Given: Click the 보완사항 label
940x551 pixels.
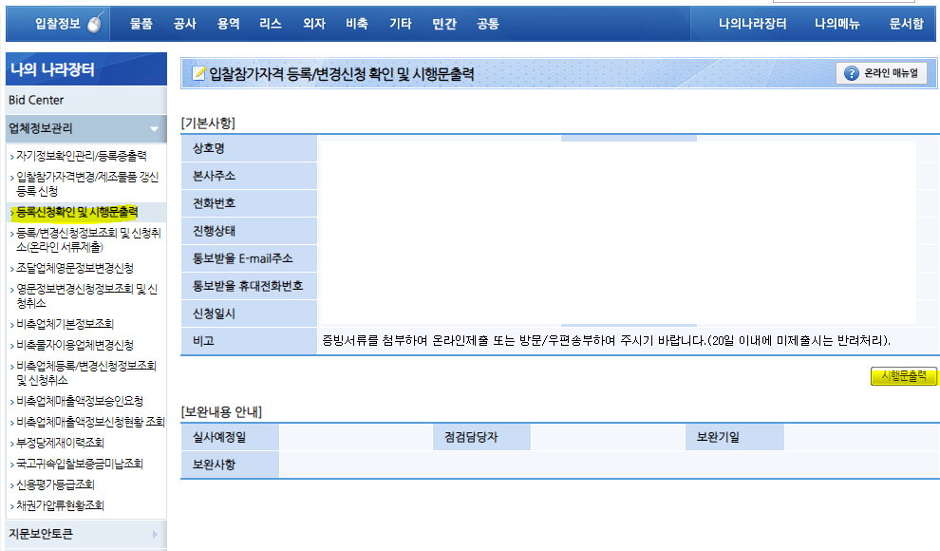Looking at the screenshot, I should (x=214, y=464).
